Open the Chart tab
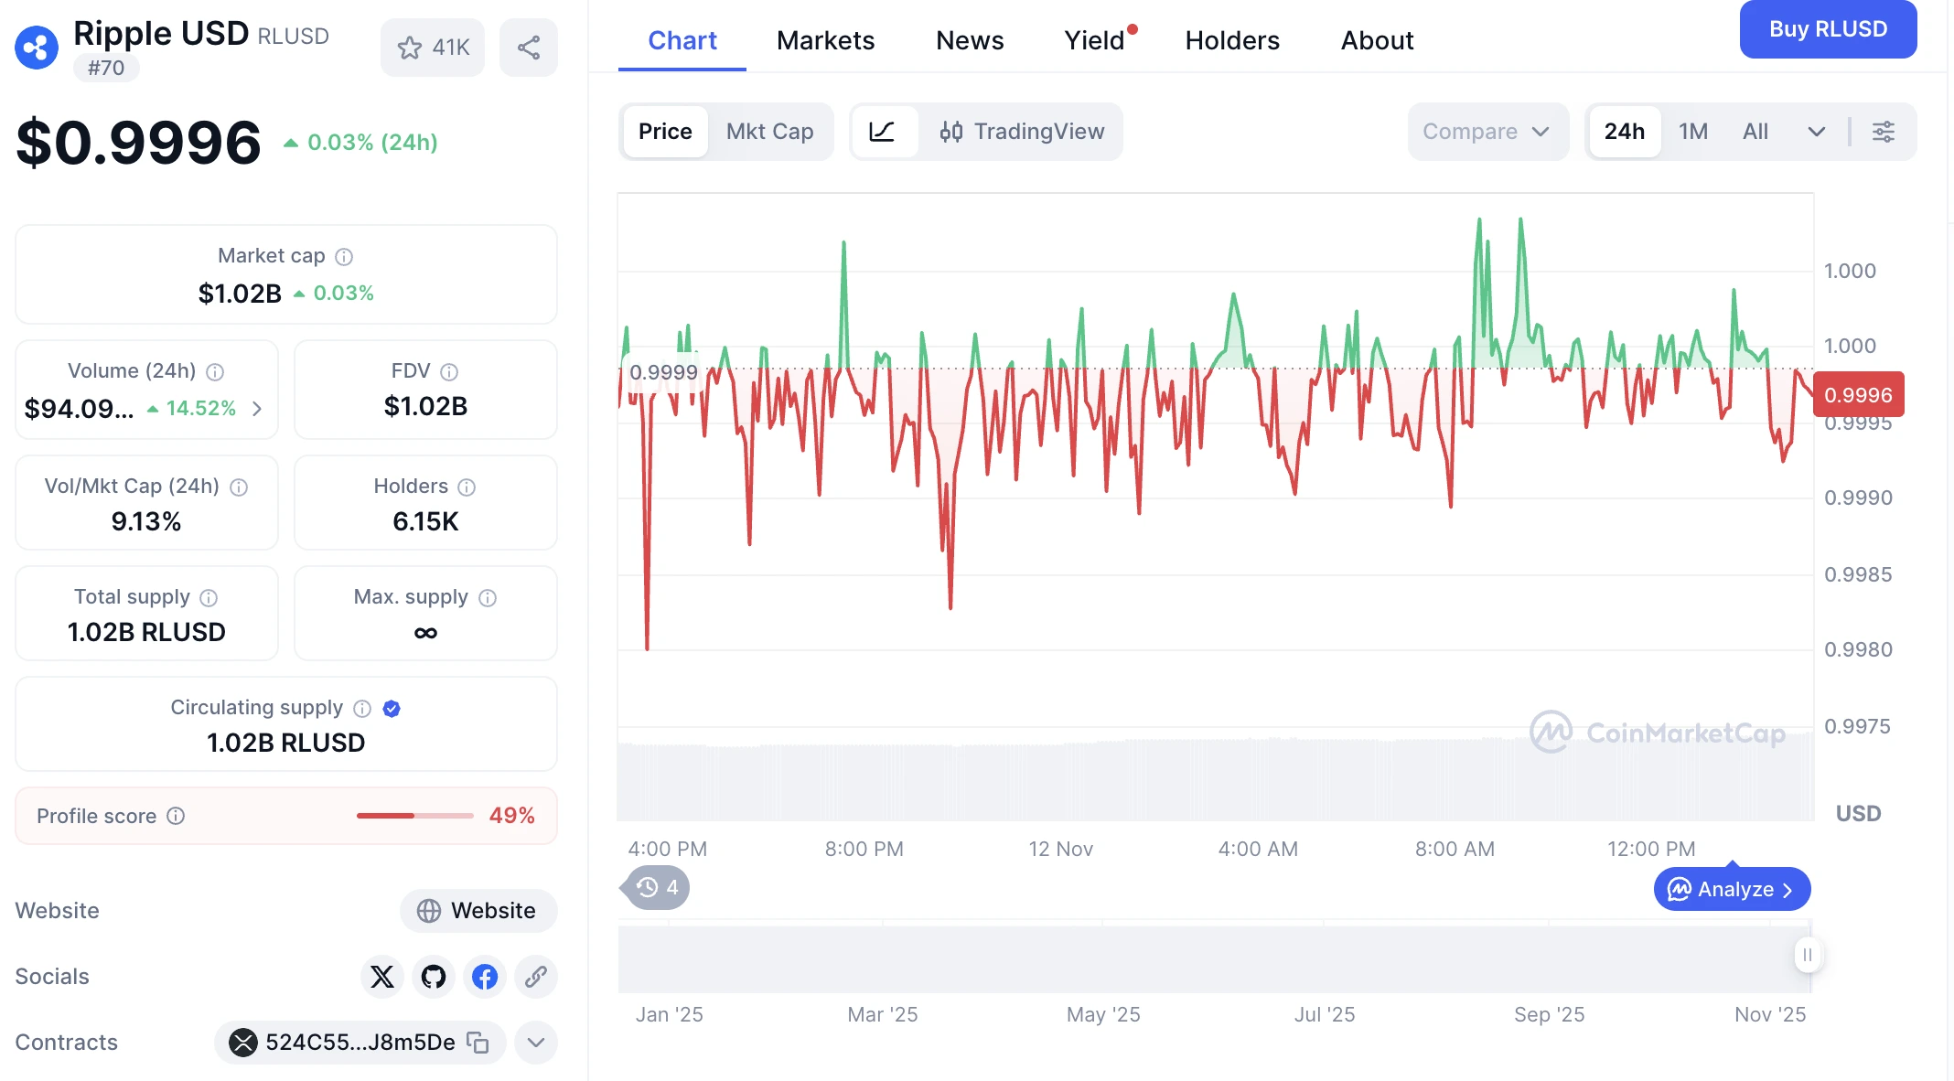The width and height of the screenshot is (1954, 1081). click(682, 40)
